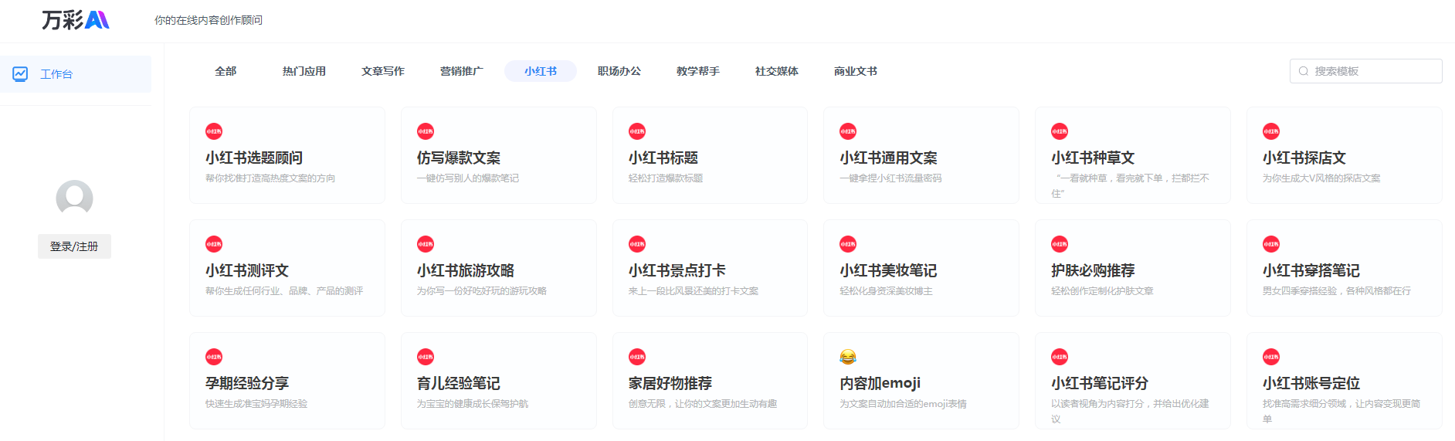
Task: Open the 仿写爆款文案 template card
Action: [x=498, y=156]
